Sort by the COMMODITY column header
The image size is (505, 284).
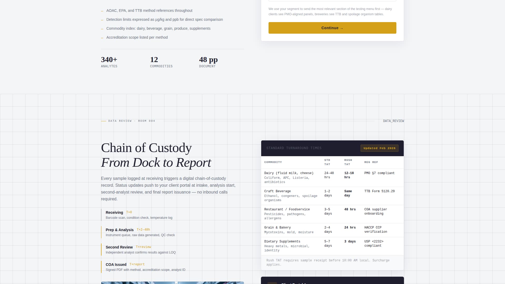[273, 162]
